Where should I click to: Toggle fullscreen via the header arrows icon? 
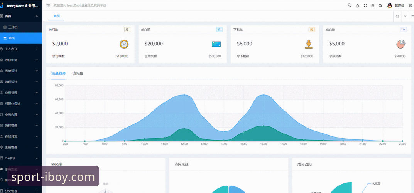[x=365, y=5]
